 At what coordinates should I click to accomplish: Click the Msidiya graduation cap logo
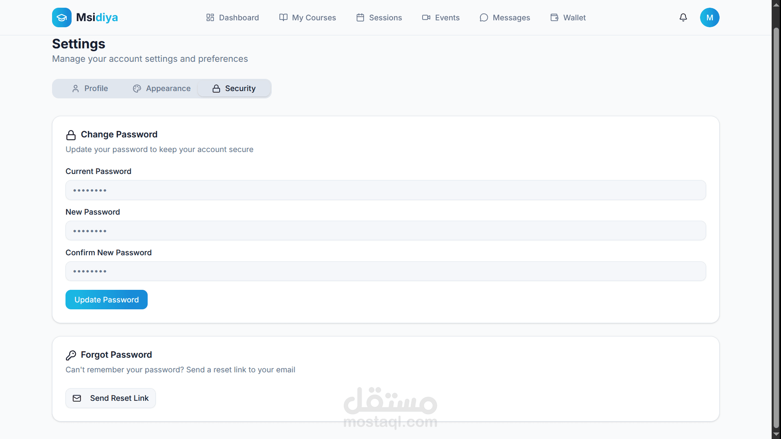pos(61,17)
